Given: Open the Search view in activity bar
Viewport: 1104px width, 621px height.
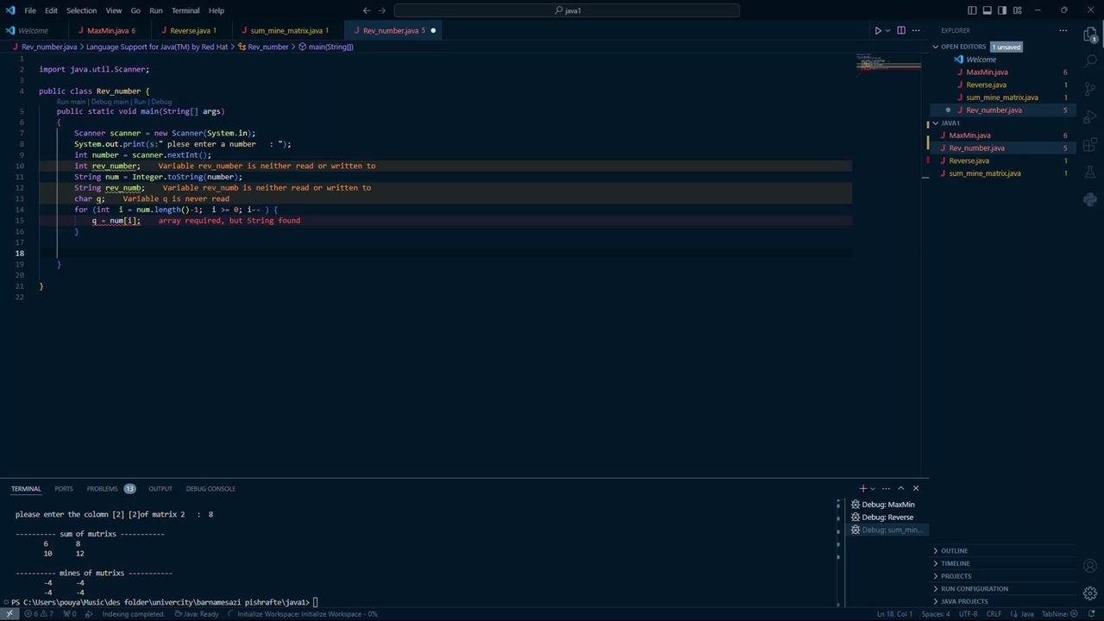Looking at the screenshot, I should click(x=1090, y=61).
